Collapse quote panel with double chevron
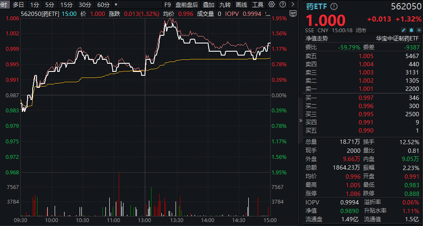The width and height of the screenshot is (423, 226). click(301, 121)
